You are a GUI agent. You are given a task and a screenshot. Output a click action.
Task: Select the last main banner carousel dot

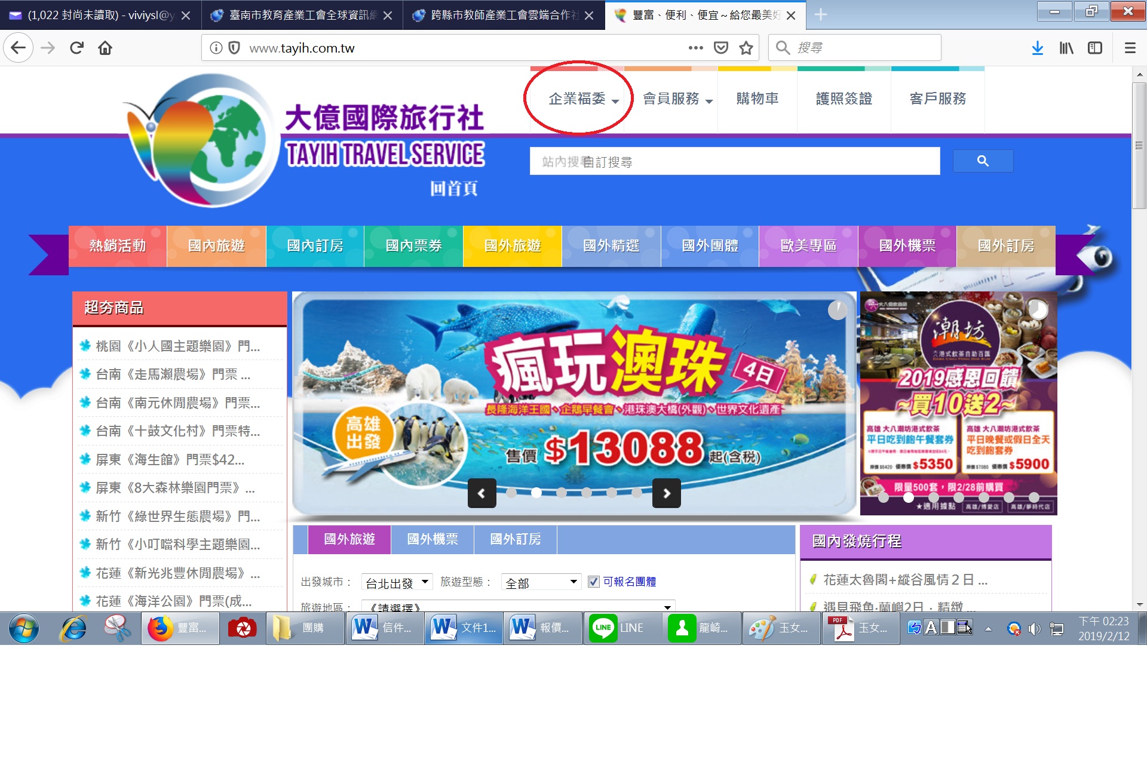[637, 493]
